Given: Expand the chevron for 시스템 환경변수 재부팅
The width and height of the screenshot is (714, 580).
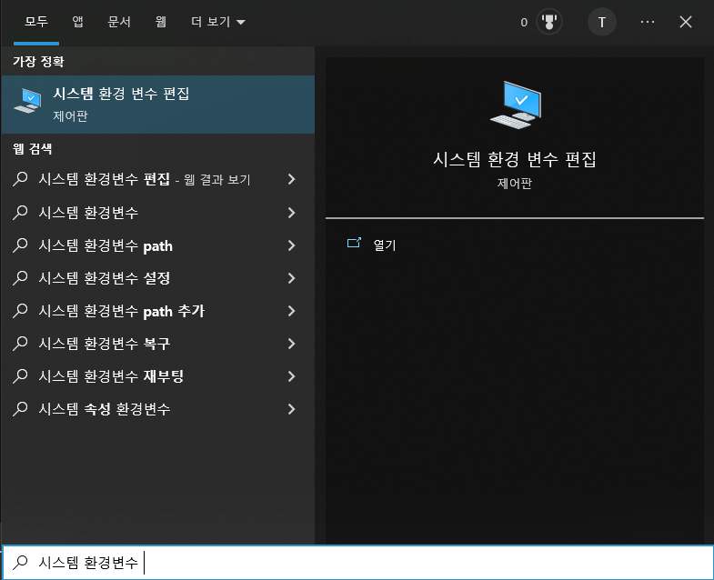Looking at the screenshot, I should (291, 376).
